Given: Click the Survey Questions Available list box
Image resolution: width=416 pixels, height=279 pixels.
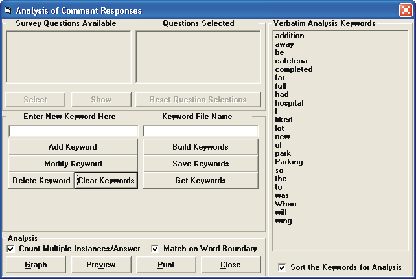Looking at the screenshot, I should point(69,57).
